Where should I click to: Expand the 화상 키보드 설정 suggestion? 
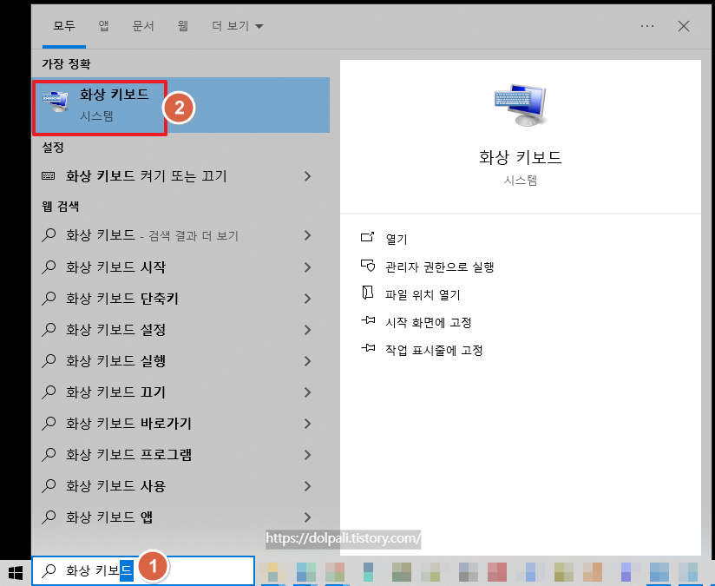(x=308, y=329)
